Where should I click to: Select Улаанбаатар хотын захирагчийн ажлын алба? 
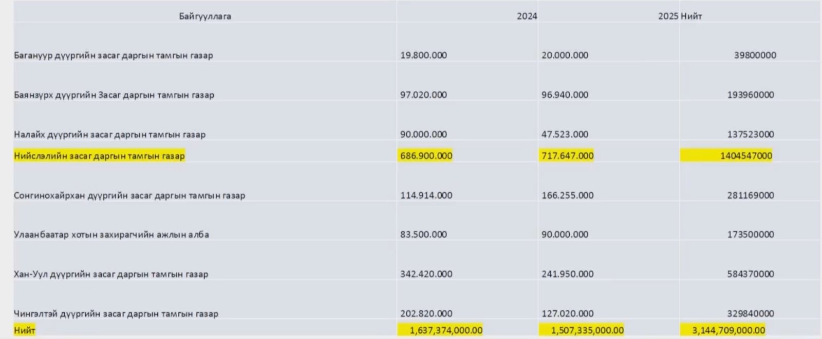click(111, 234)
